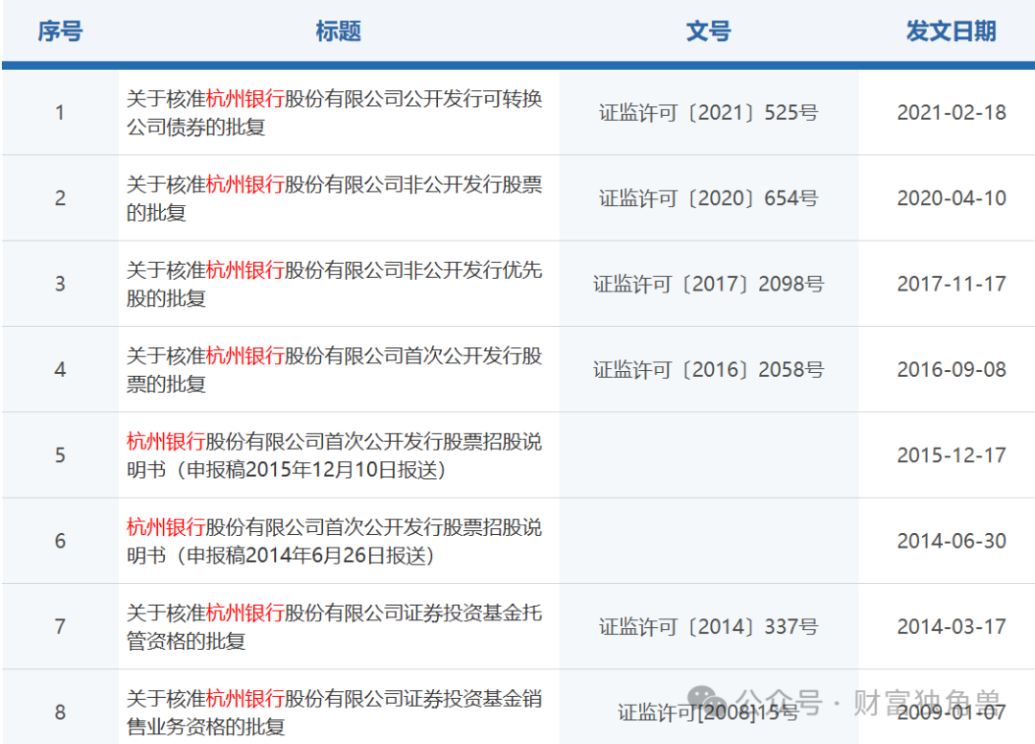The width and height of the screenshot is (1035, 744).
Task: Open the 公开发行可转换公司债券的批复 title
Action: (x=334, y=113)
